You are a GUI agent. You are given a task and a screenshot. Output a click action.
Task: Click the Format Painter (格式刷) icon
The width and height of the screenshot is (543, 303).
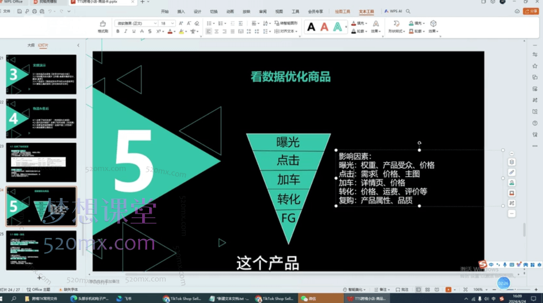(x=103, y=26)
